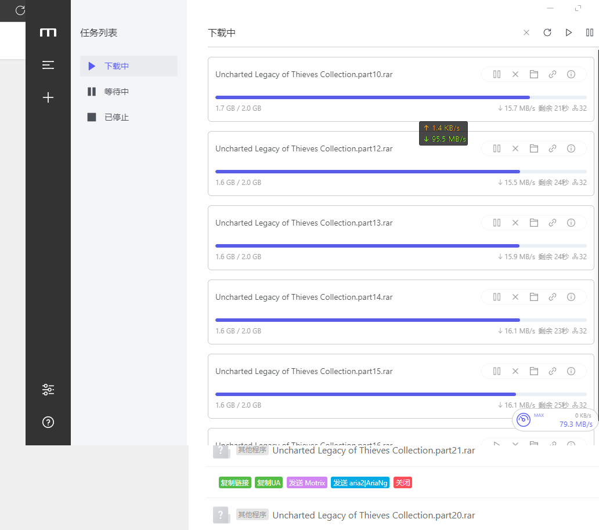Refresh the download task list

coord(547,33)
